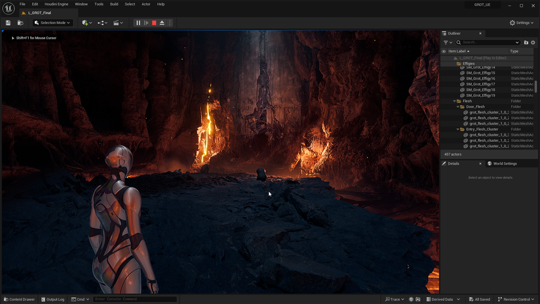This screenshot has height=304, width=540.
Task: Open the Tools menu
Action: click(x=99, y=4)
